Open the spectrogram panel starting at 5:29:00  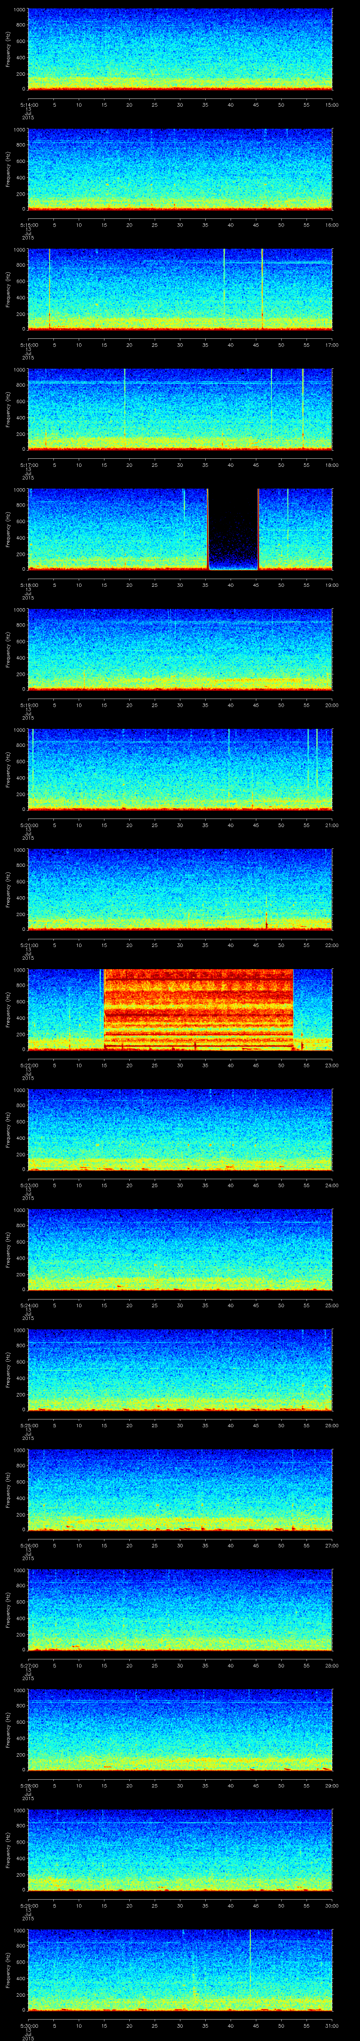tap(180, 1850)
